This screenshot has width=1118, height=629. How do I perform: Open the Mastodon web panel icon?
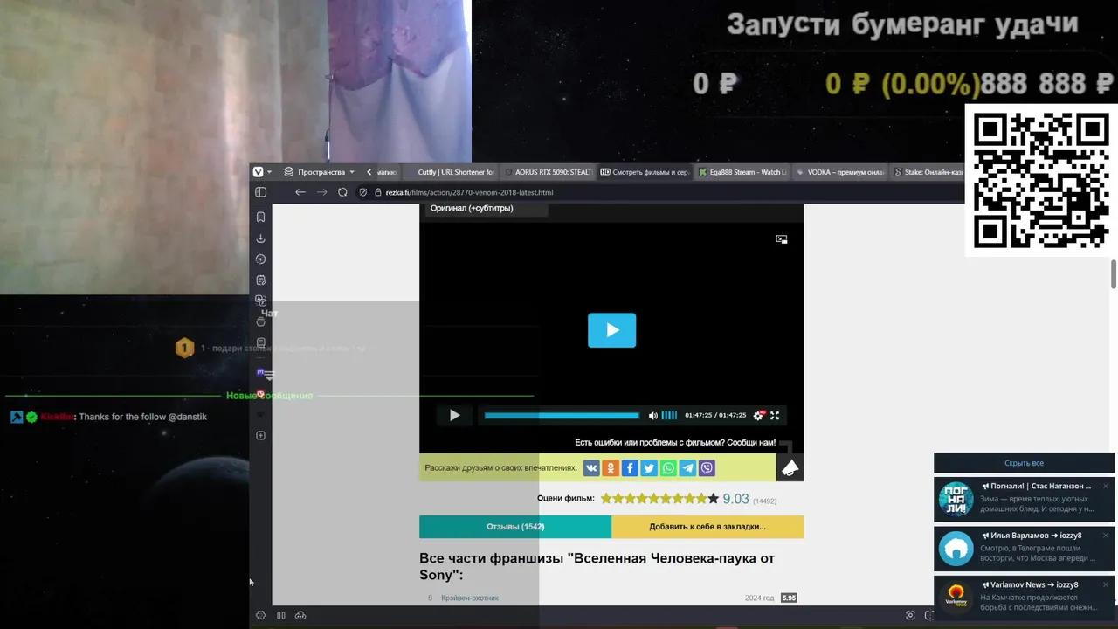[260, 372]
